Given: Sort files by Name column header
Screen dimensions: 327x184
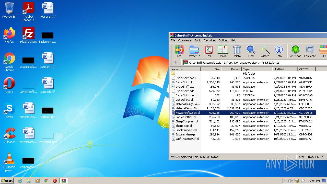Looking at the screenshot, I should tap(185, 69).
